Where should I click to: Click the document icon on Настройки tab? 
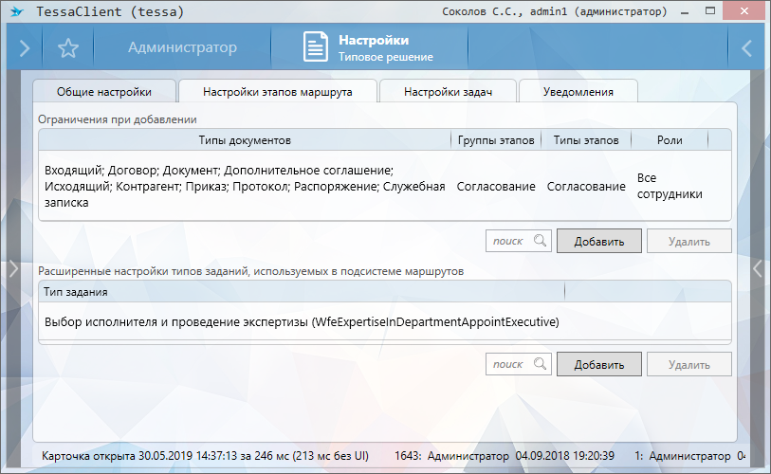click(x=316, y=48)
